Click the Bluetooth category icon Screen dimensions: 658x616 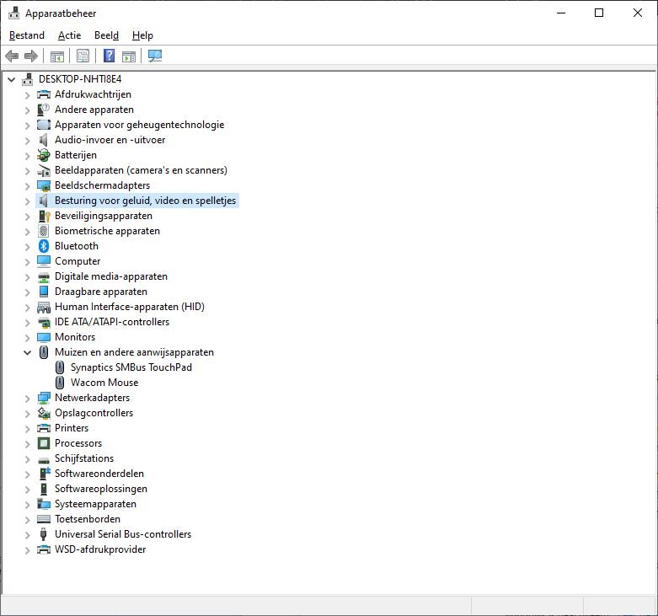pos(44,246)
